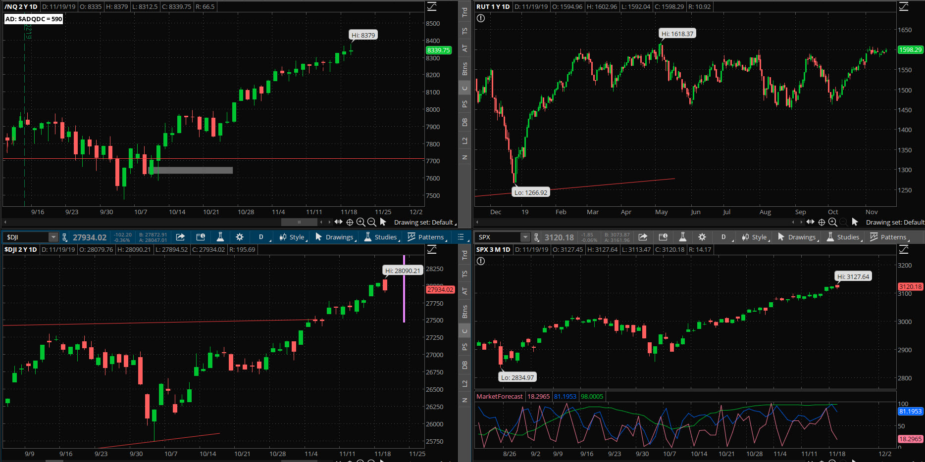
Task: Open the list menu icon in $DJI toolbar
Action: click(x=461, y=237)
